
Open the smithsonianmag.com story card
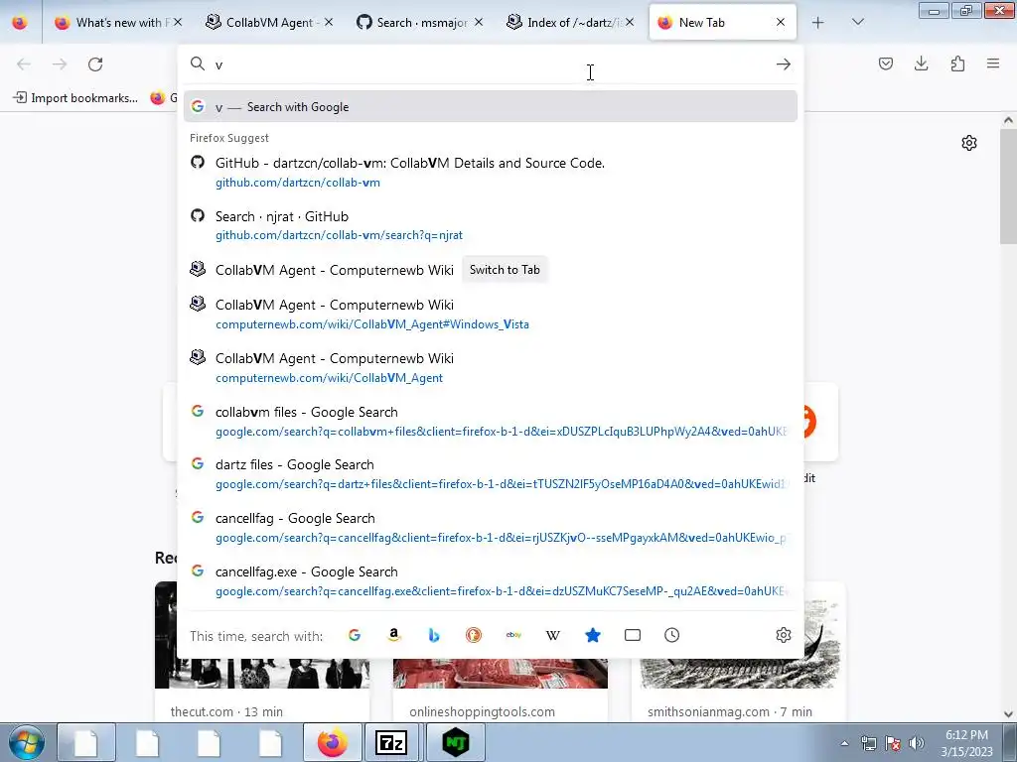click(x=739, y=691)
